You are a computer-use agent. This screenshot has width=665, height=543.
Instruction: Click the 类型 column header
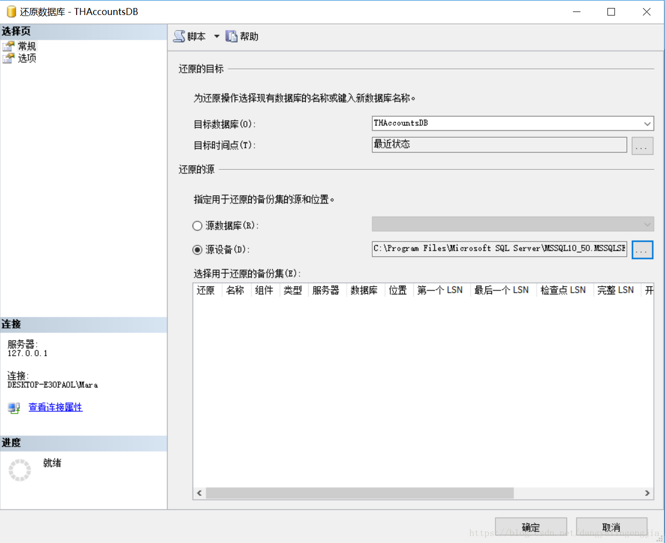click(x=294, y=290)
